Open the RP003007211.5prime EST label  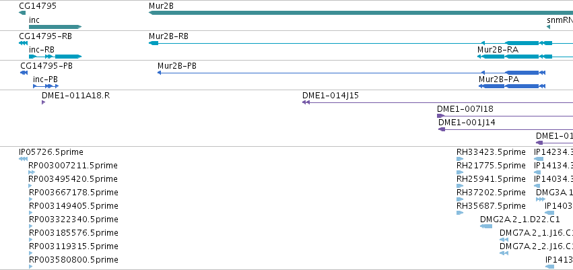(x=73, y=166)
